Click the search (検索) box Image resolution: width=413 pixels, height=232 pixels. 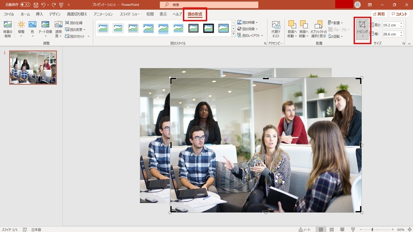point(209,5)
